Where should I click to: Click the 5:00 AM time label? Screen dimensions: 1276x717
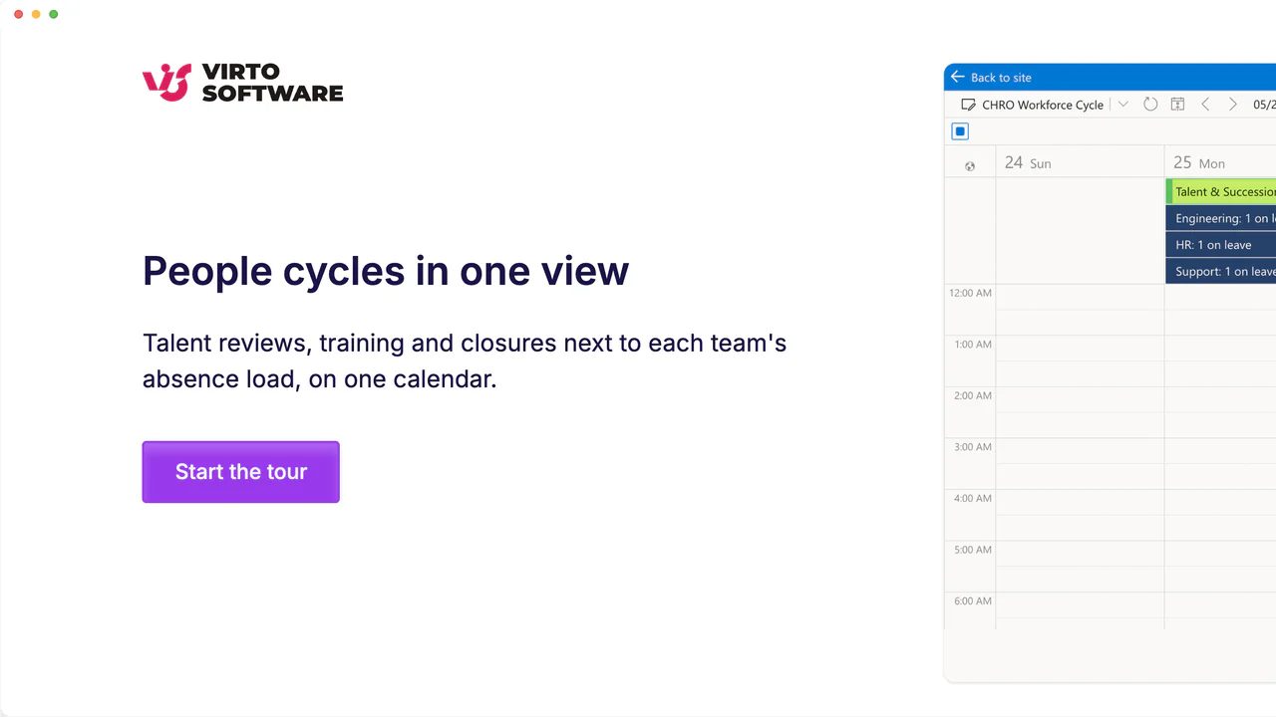pos(972,550)
